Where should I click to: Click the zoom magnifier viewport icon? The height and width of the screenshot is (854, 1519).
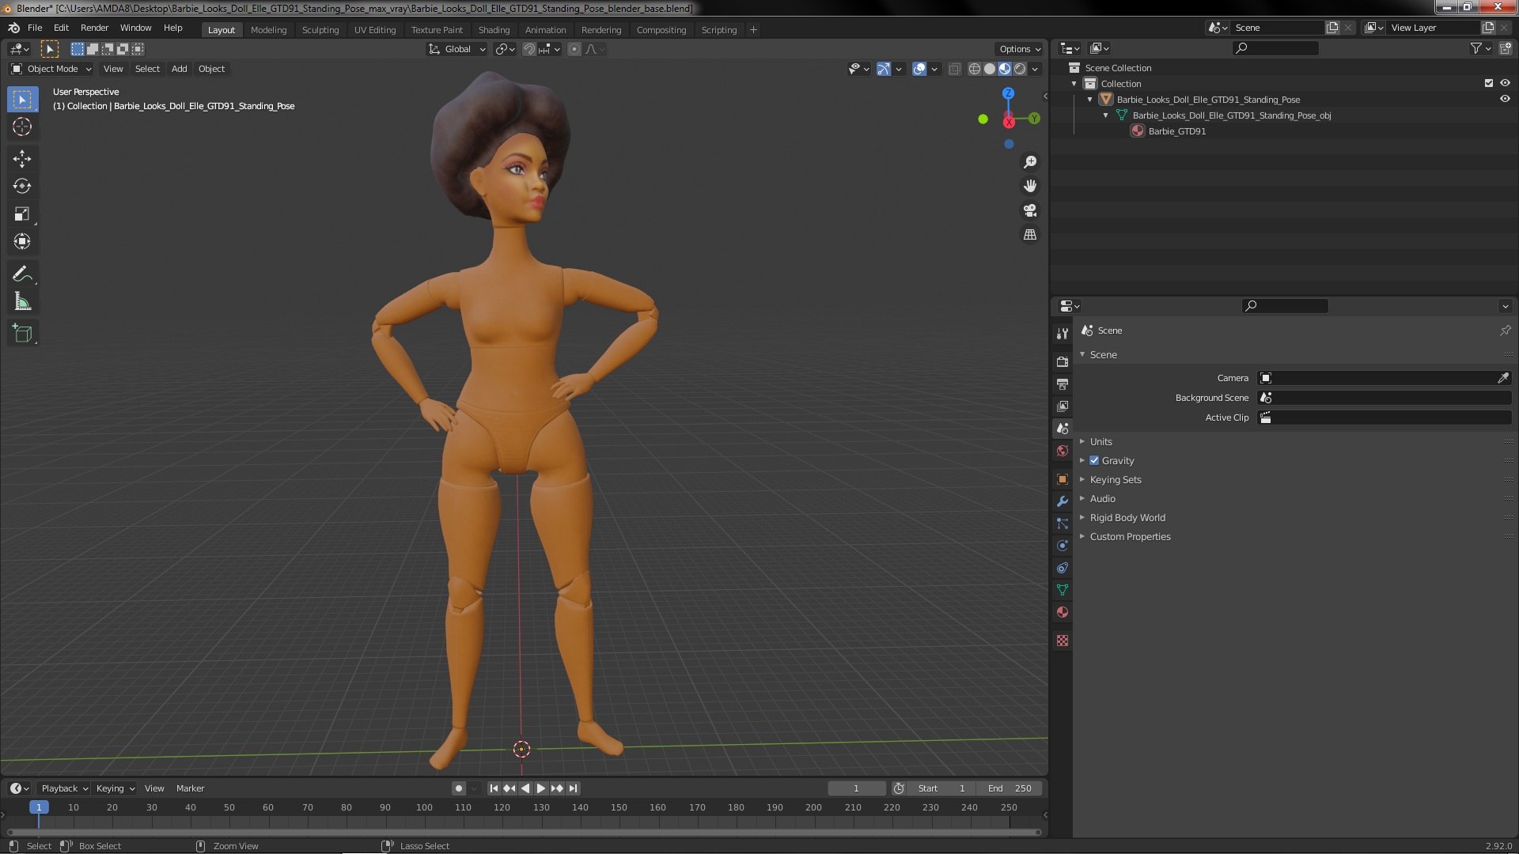1030,162
